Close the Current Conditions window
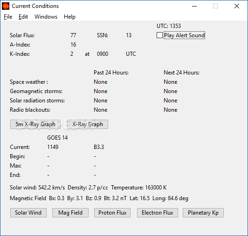The width and height of the screenshot is (248, 236). 237,6
